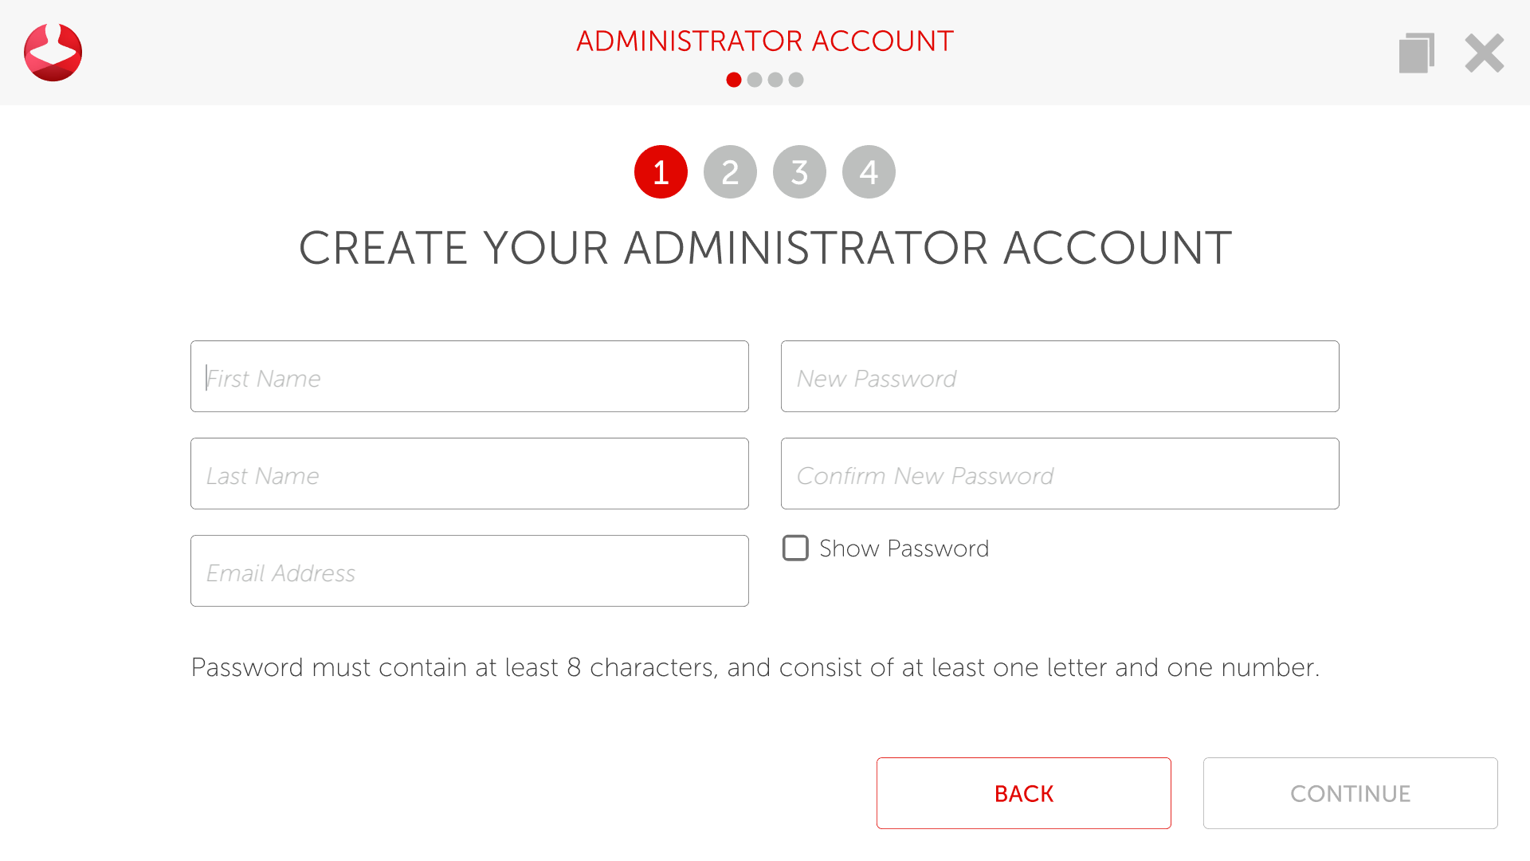Select the Email Address input box
Image resolution: width=1530 pixels, height=861 pixels.
[x=469, y=571]
